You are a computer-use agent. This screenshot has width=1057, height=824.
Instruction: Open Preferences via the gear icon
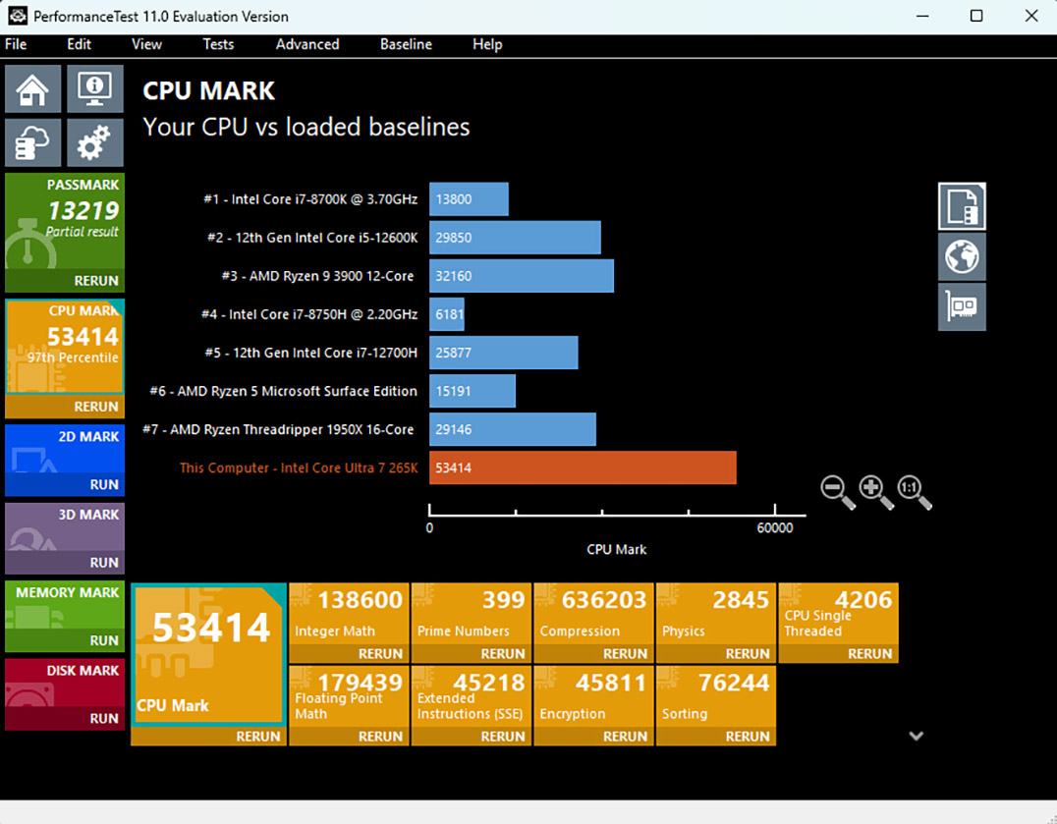coord(94,142)
